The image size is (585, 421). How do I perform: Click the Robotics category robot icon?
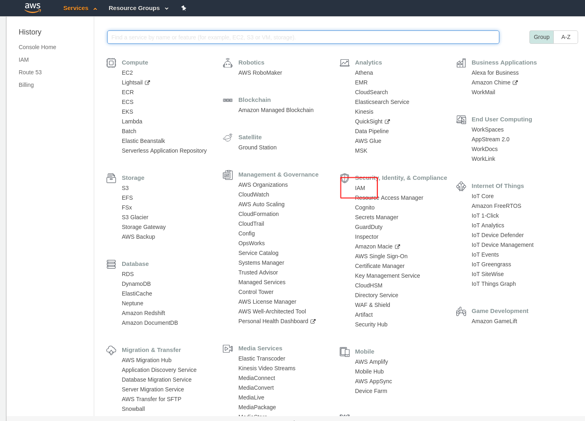[x=228, y=63]
